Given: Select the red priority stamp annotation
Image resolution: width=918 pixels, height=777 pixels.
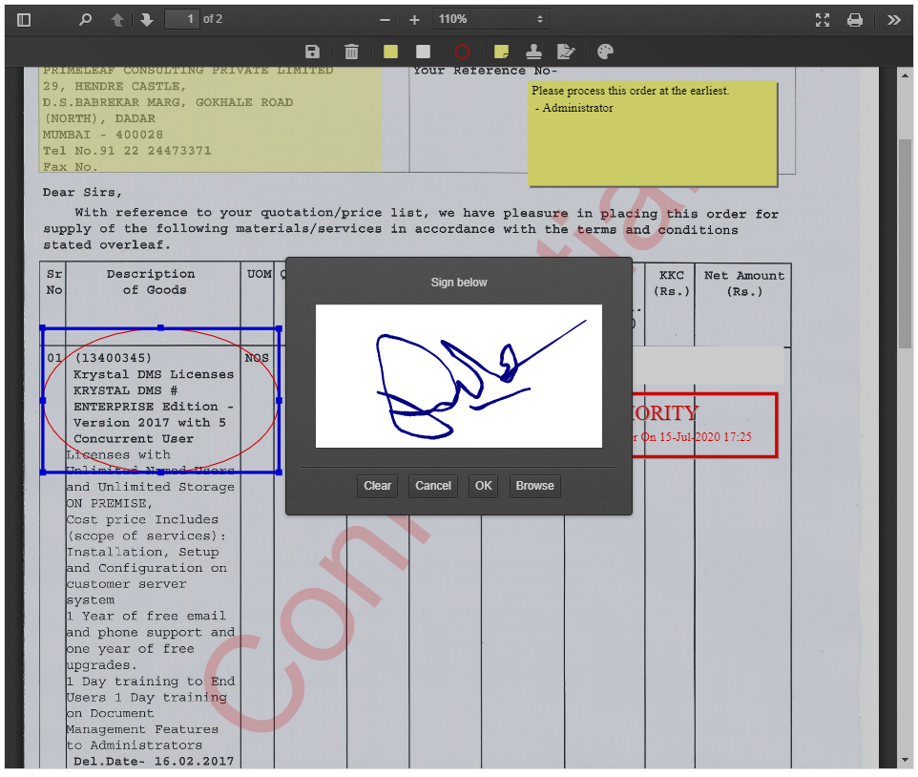Looking at the screenshot, I should (x=705, y=425).
